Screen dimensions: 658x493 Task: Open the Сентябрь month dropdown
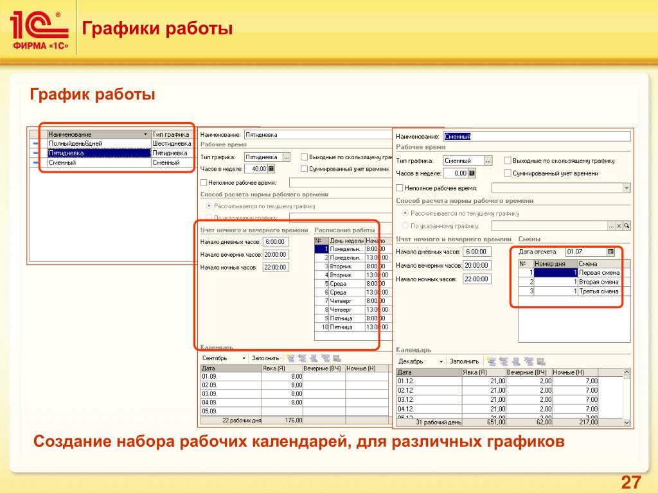click(x=244, y=358)
